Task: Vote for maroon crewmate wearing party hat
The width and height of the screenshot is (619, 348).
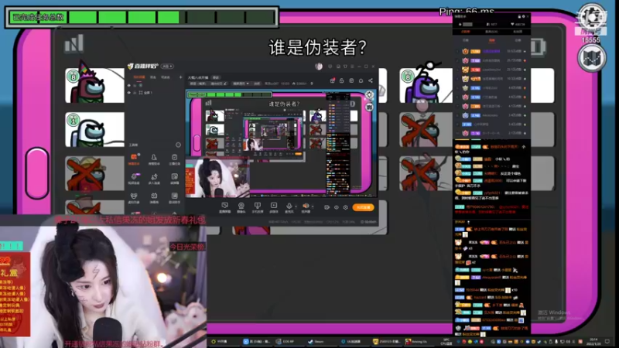Action: 94,85
